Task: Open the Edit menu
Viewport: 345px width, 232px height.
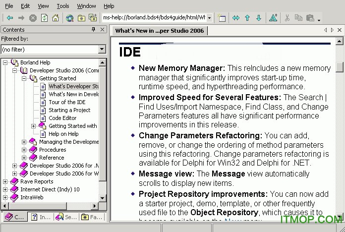Action: (x=25, y=6)
